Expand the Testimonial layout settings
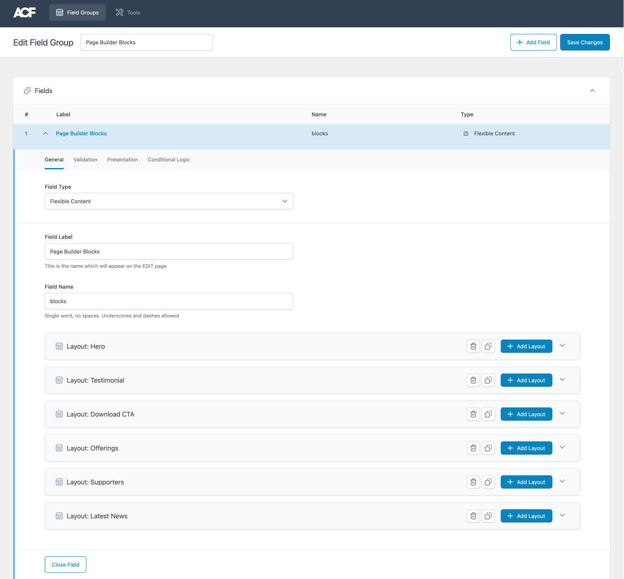Image resolution: width=624 pixels, height=579 pixels. [562, 380]
